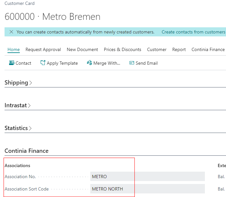Image resolution: width=226 pixels, height=197 pixels.
Task: Click the Association Sort Code field METRO NORTH
Action: point(147,189)
